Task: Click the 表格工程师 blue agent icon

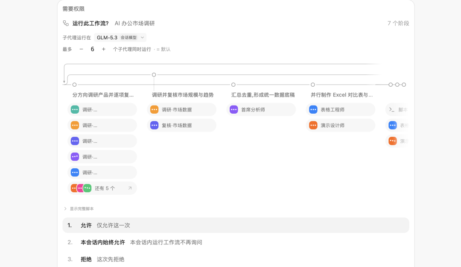Action: (313, 109)
